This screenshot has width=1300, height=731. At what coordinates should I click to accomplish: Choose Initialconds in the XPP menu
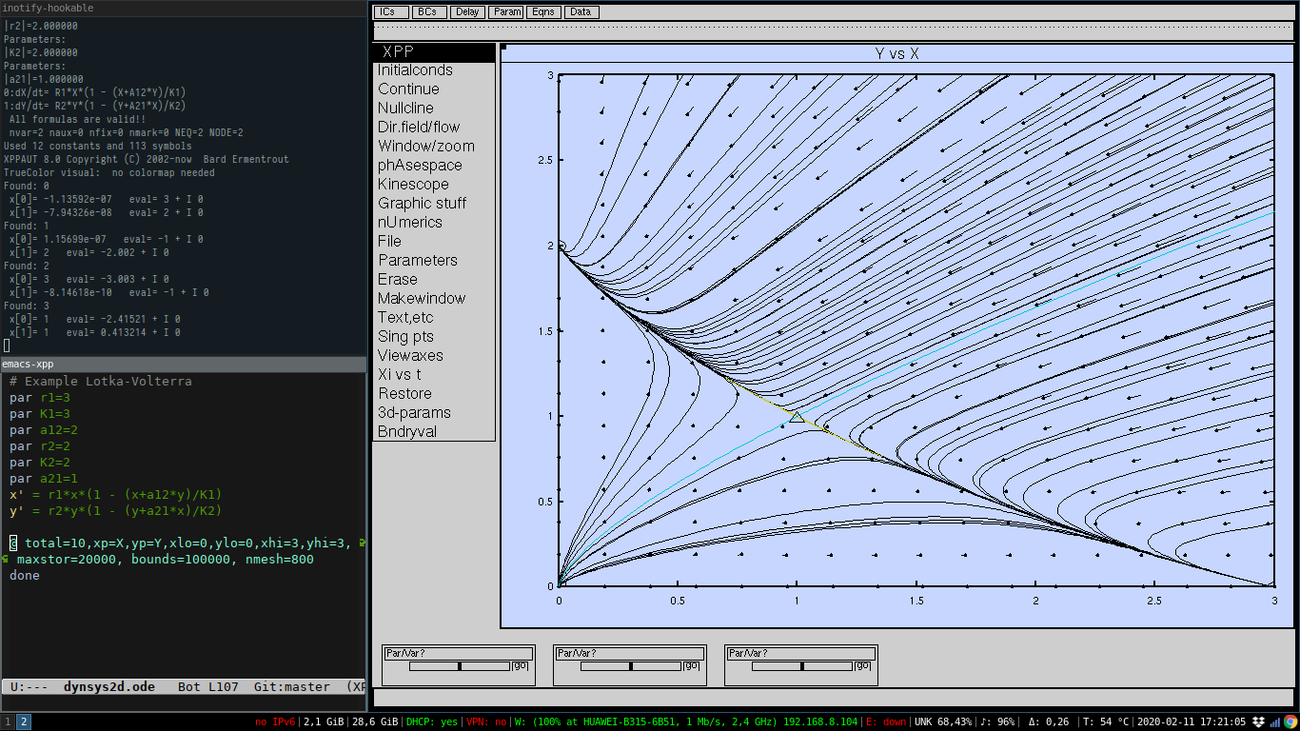(434, 70)
